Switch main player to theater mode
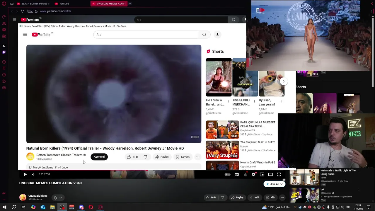 coord(270,174)
